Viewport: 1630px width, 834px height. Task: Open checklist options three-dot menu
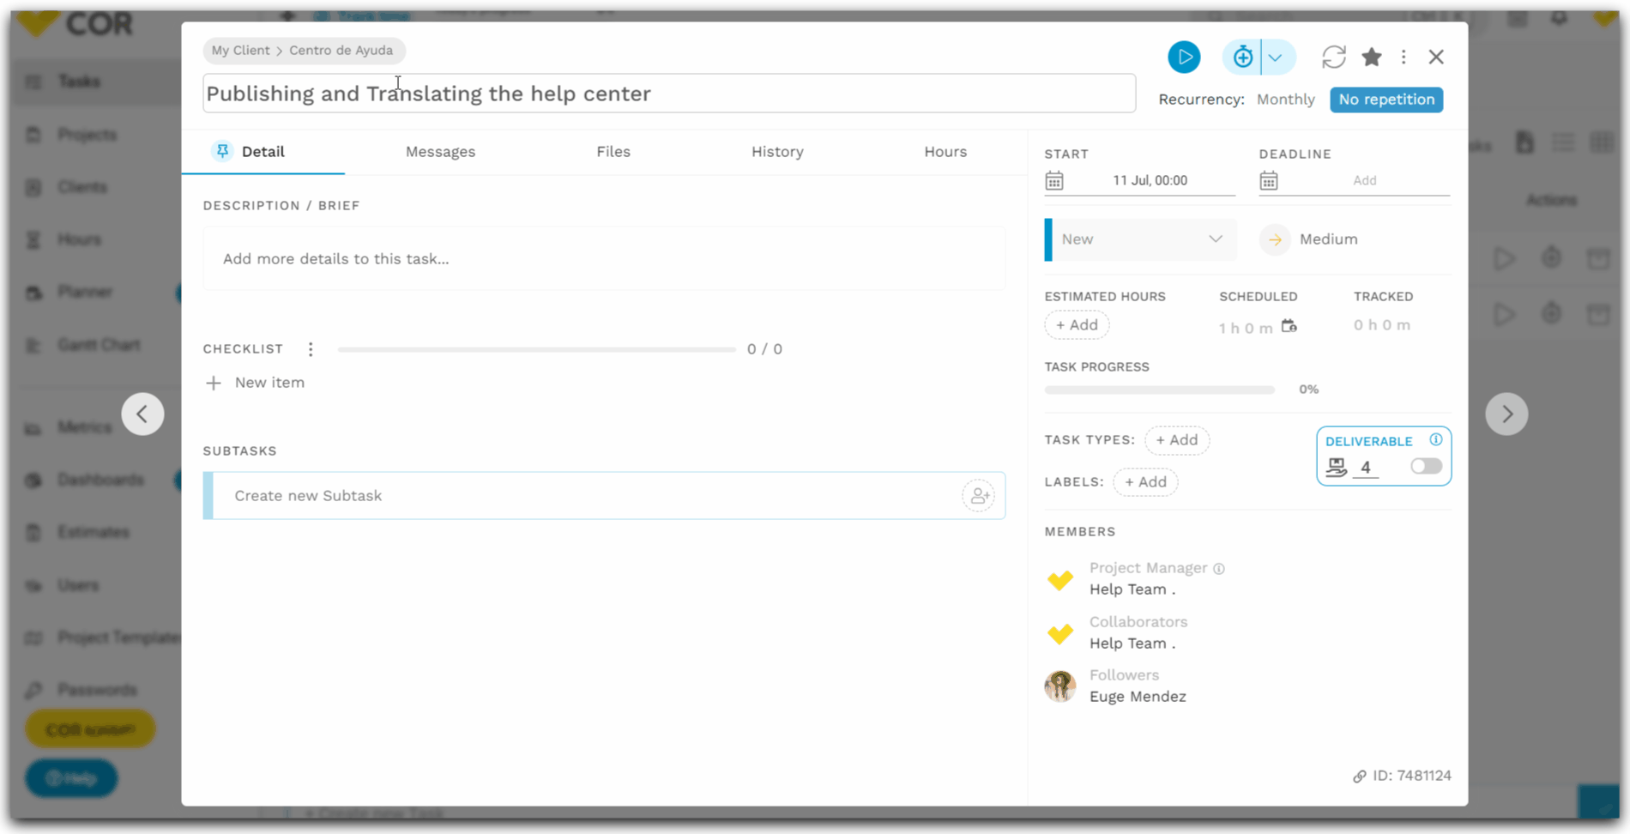pos(311,349)
